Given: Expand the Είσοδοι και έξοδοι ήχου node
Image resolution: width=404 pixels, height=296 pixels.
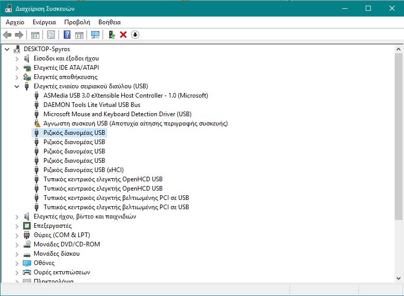Looking at the screenshot, I should point(17,58).
